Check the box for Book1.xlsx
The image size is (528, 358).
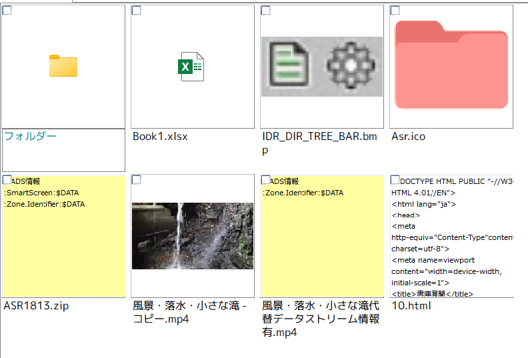136,10
